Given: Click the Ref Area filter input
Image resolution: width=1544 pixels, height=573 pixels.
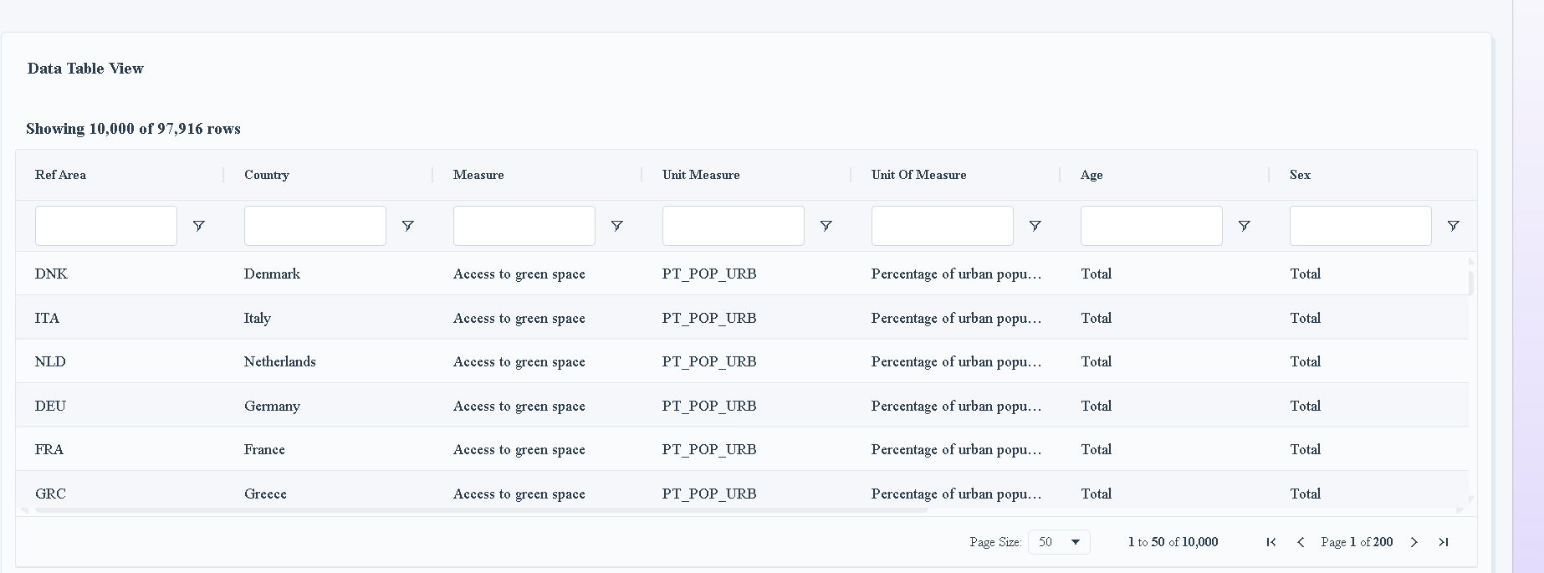Looking at the screenshot, I should click(x=106, y=226).
